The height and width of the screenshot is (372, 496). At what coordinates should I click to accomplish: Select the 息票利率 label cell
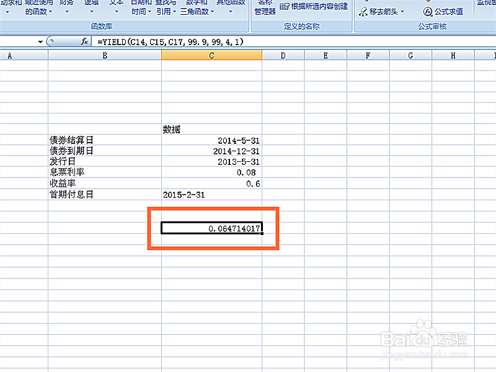tap(105, 172)
